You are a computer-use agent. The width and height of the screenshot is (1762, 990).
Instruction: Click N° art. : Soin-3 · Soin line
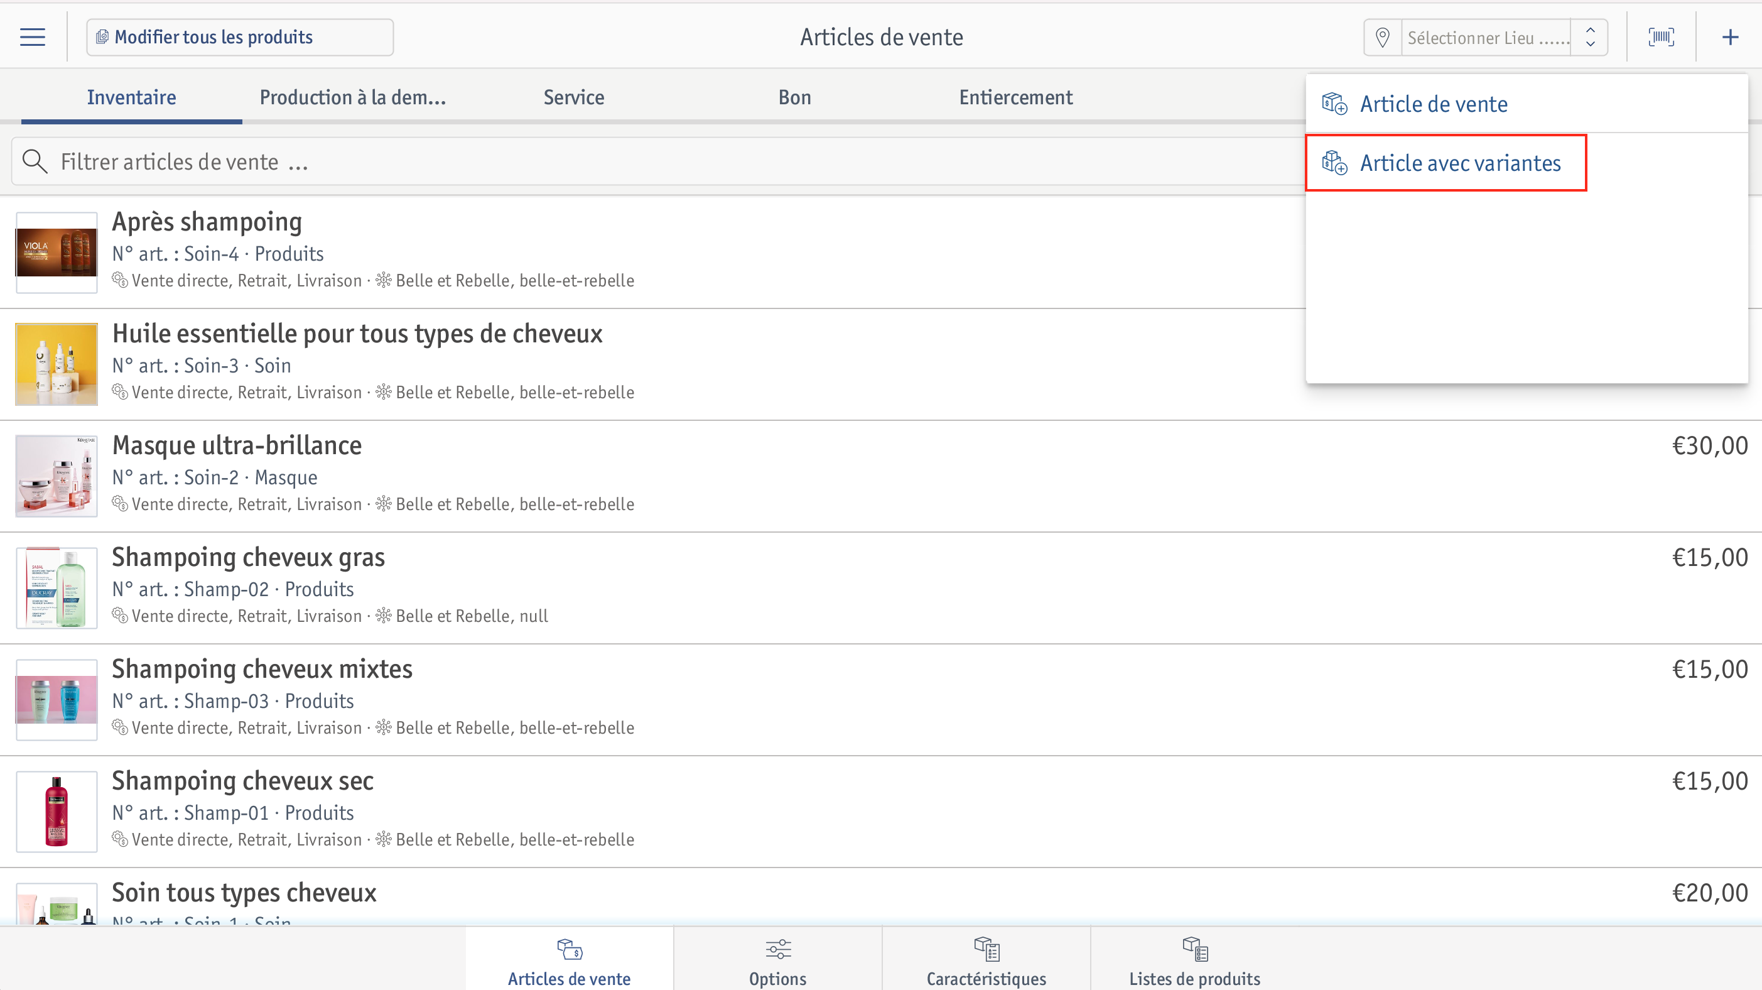pyautogui.click(x=202, y=366)
